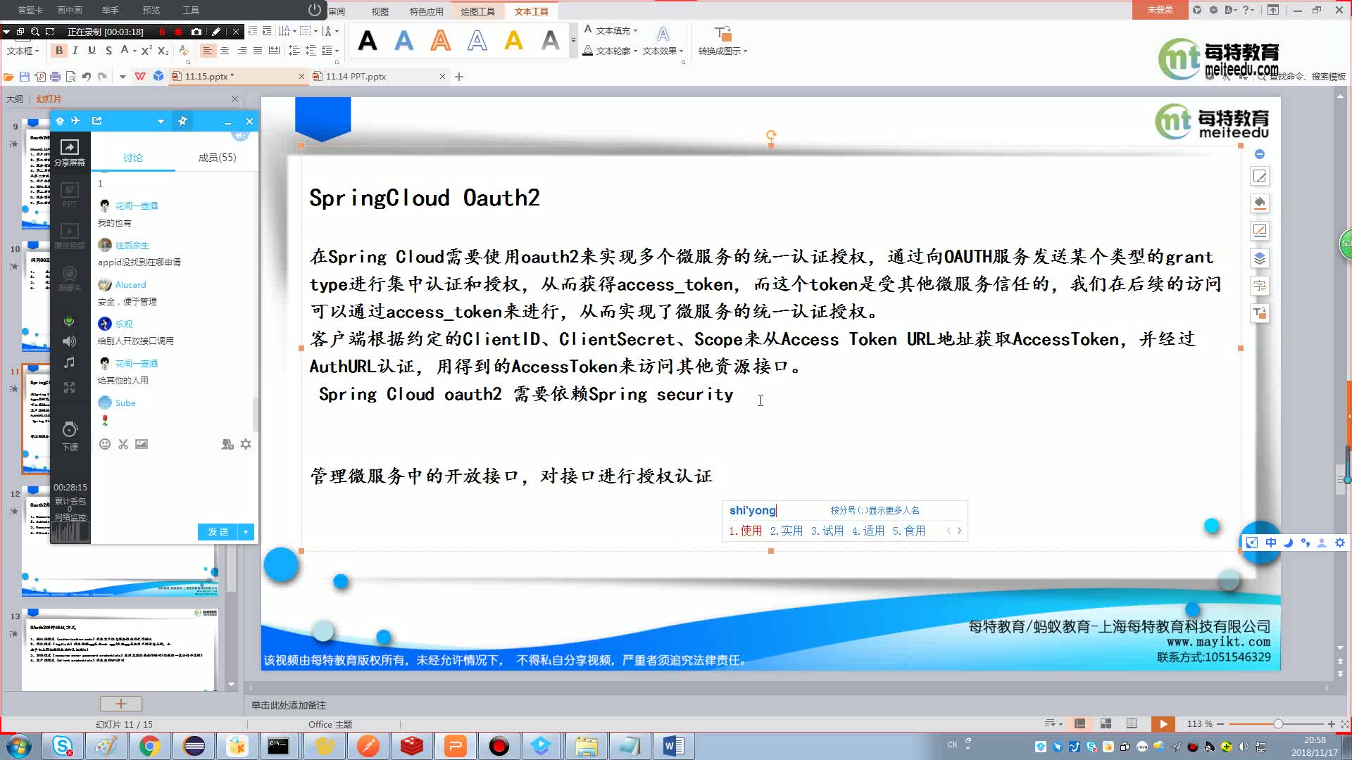Open the object layers pane icon on slide side toolbar
Viewport: 1352px width, 760px height.
(x=1260, y=258)
